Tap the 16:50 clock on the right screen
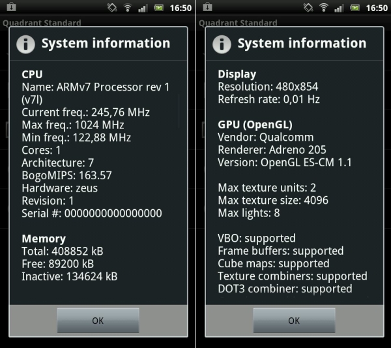The width and height of the screenshot is (391, 348). click(376, 8)
